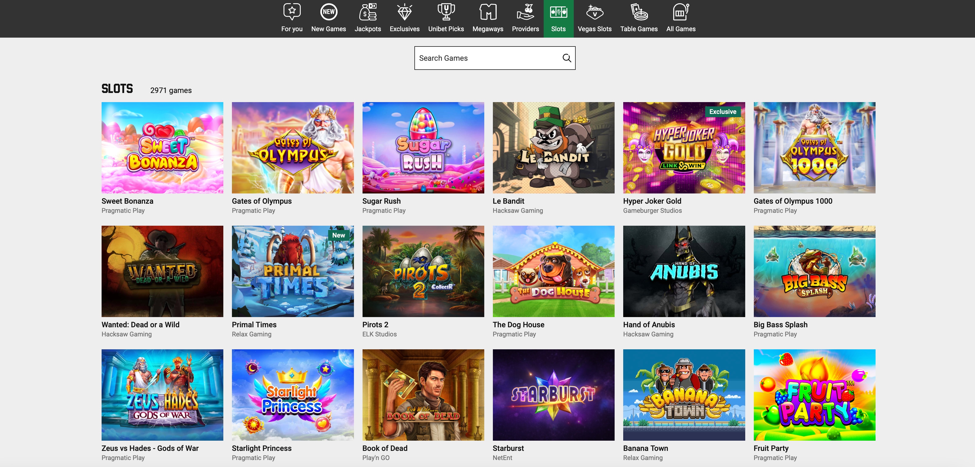Image resolution: width=975 pixels, height=467 pixels.
Task: Click the search magnifier icon
Action: 567,58
